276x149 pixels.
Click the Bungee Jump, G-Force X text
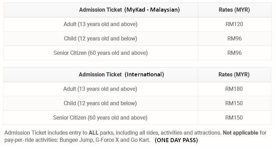(89, 140)
